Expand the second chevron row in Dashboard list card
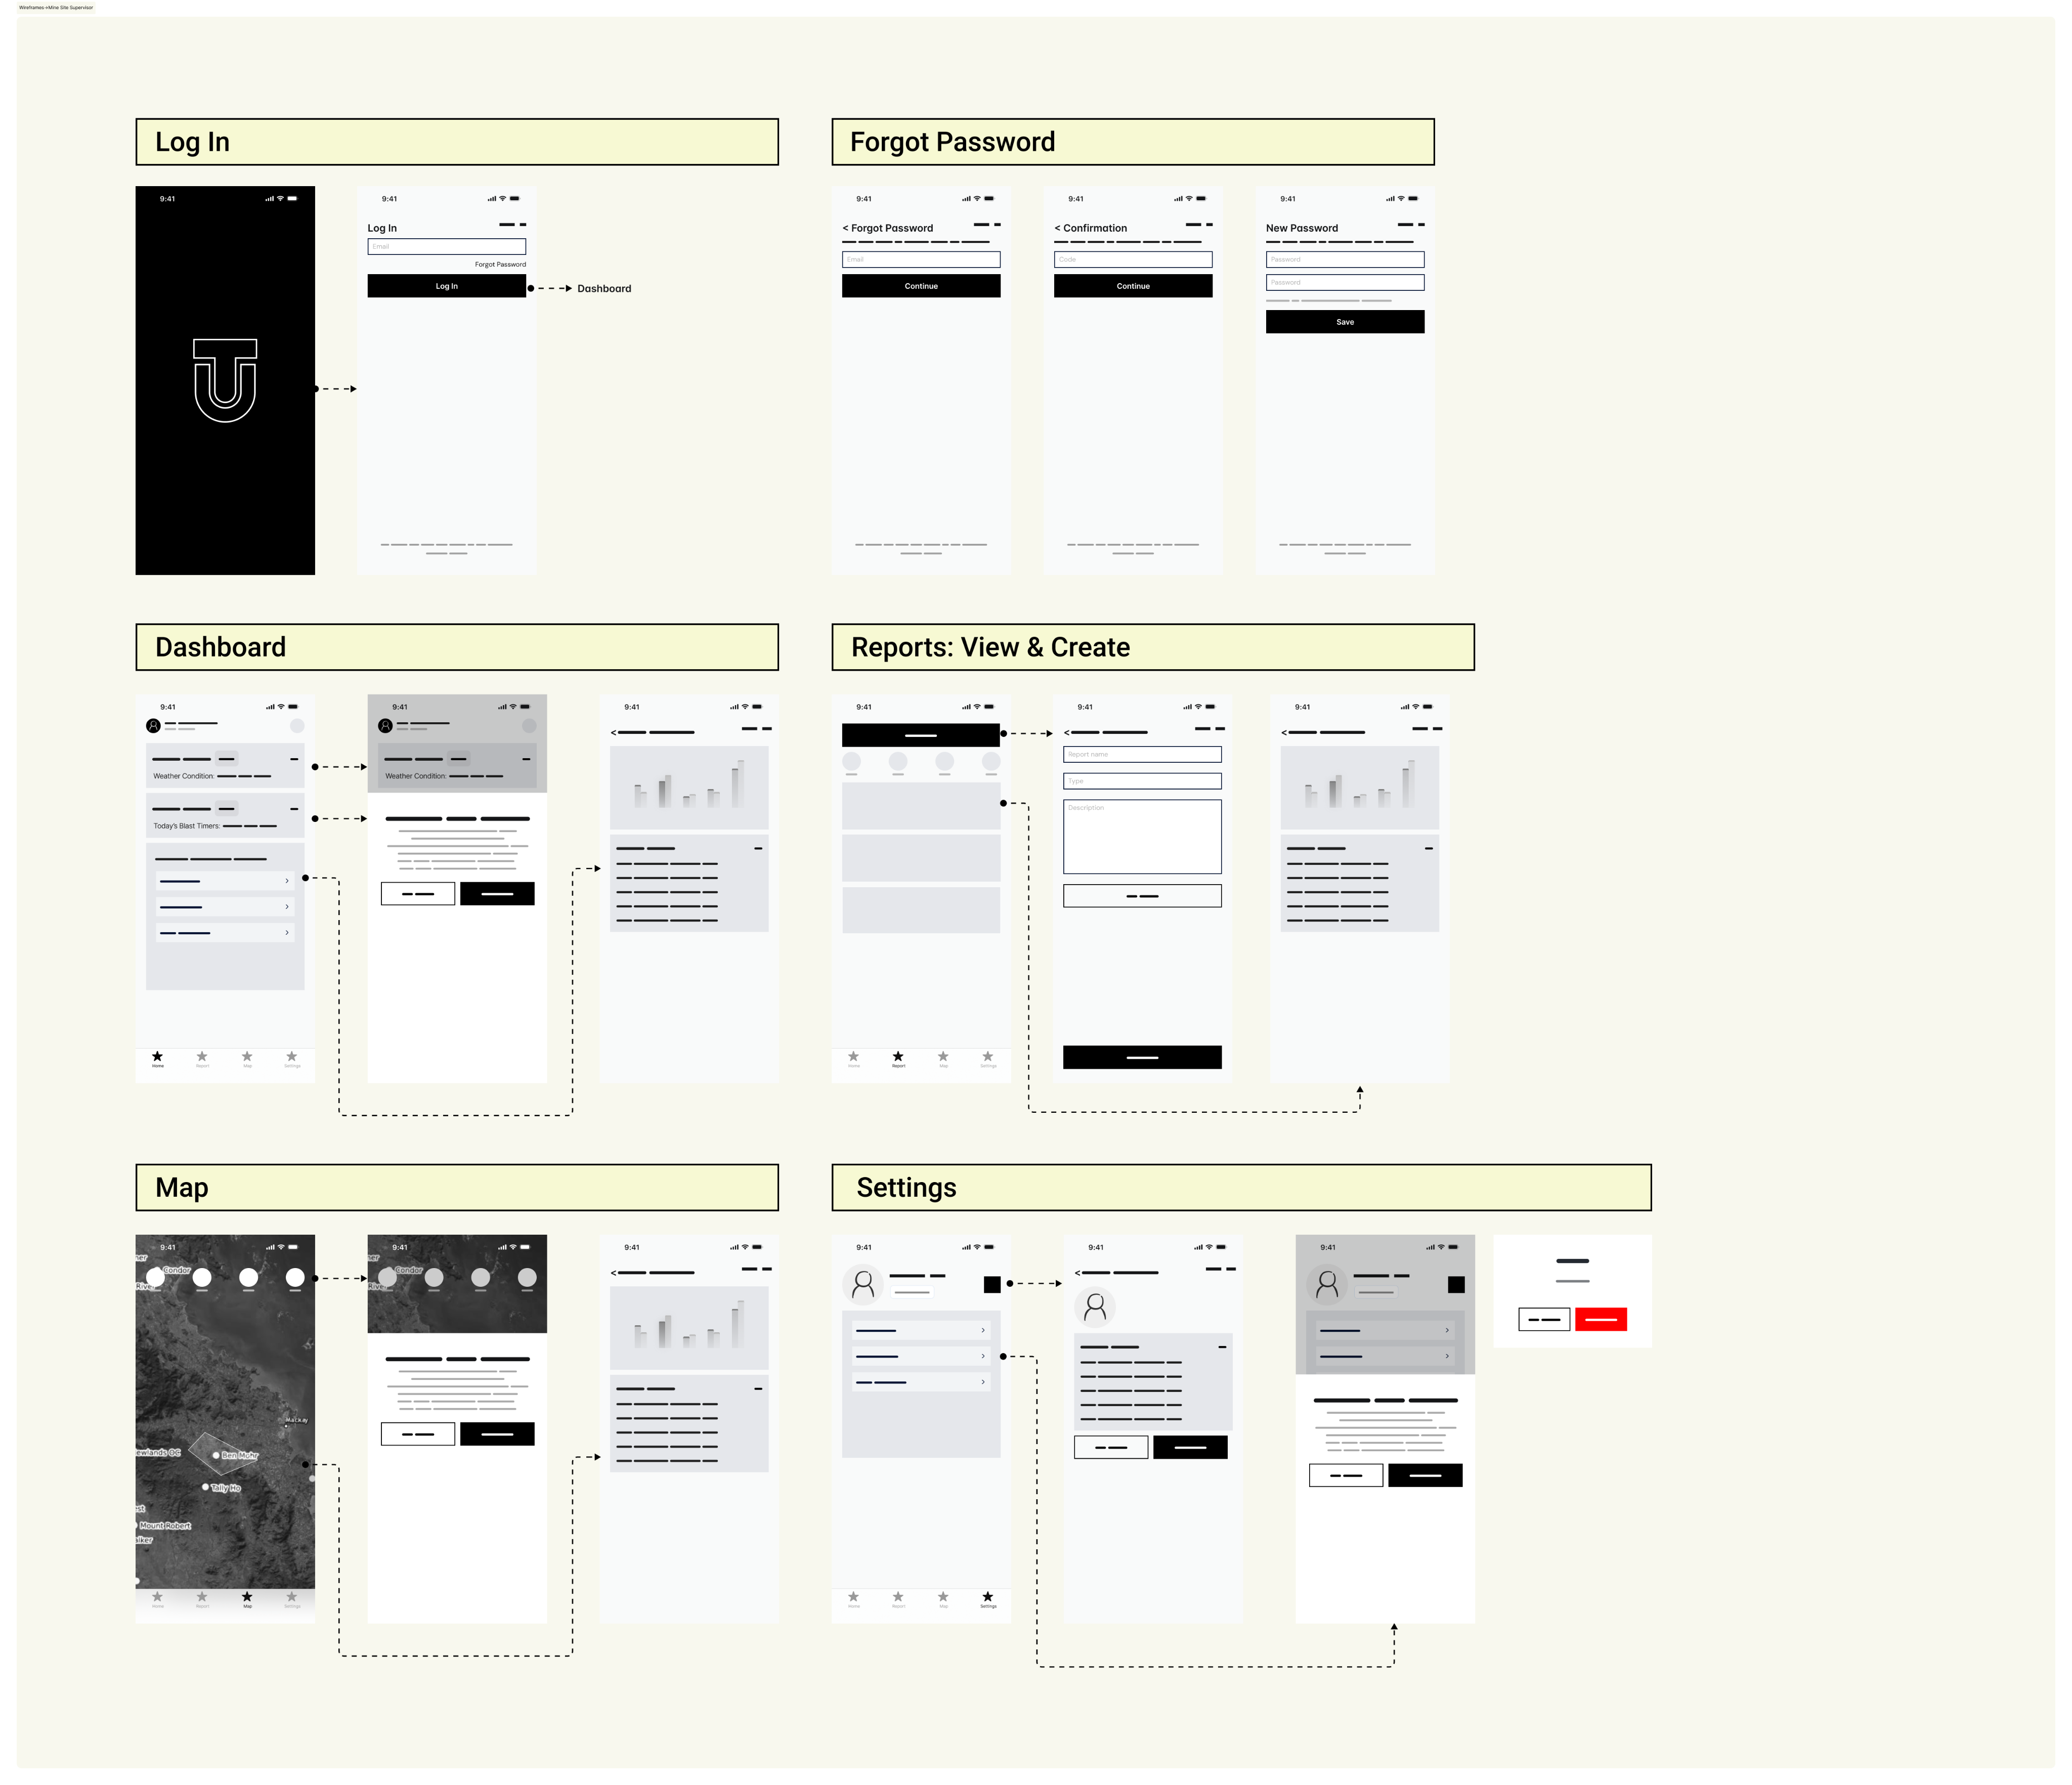 225,907
